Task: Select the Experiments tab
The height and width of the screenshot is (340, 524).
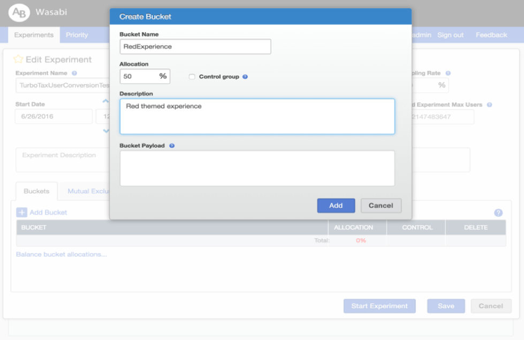Action: point(34,35)
